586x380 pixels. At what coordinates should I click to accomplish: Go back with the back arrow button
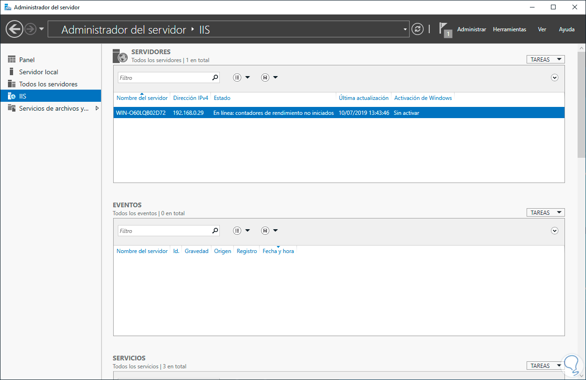click(x=14, y=29)
